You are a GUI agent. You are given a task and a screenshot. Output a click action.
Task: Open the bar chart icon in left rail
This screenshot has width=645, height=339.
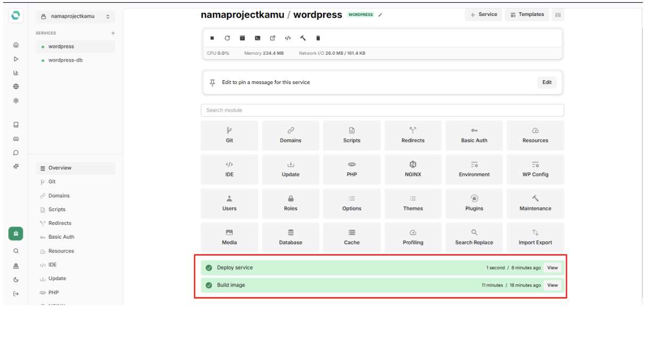pyautogui.click(x=16, y=73)
